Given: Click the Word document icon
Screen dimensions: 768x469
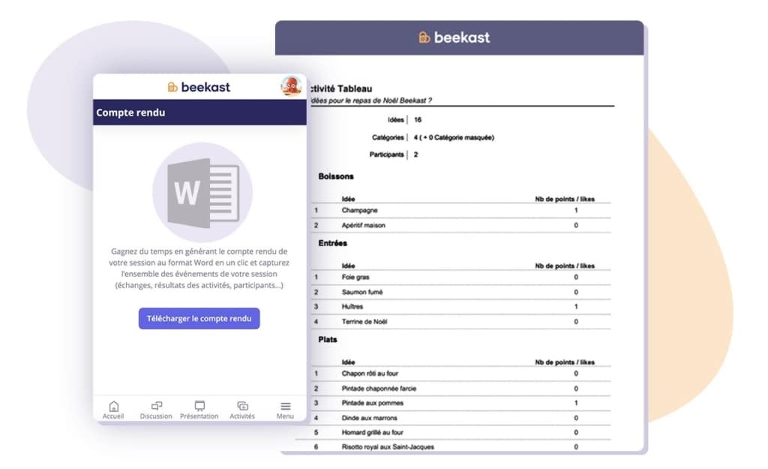Looking at the screenshot, I should point(203,193).
